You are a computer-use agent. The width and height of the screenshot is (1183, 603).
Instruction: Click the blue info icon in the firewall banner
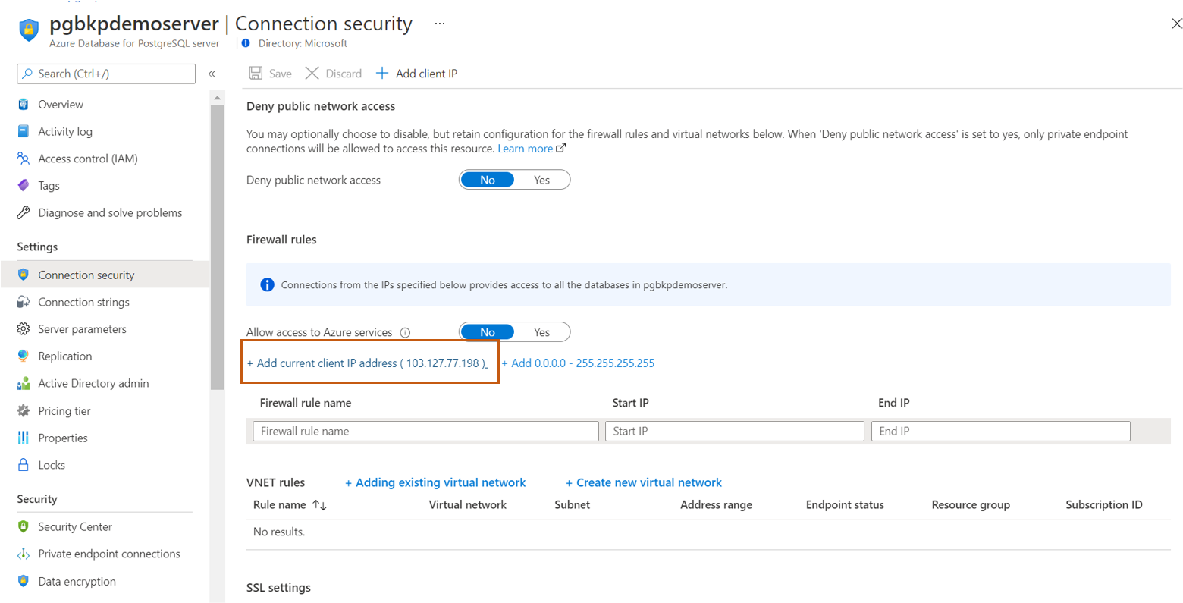point(267,284)
